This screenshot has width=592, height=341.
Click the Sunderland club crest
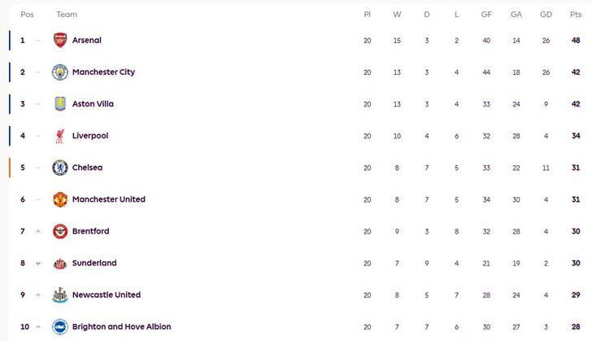60,263
